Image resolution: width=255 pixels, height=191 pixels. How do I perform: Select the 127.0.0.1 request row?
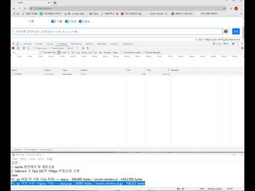tap(90, 74)
